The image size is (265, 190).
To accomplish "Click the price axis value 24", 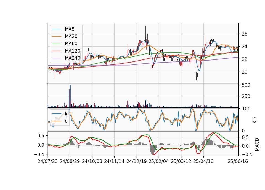I will click(244, 47).
